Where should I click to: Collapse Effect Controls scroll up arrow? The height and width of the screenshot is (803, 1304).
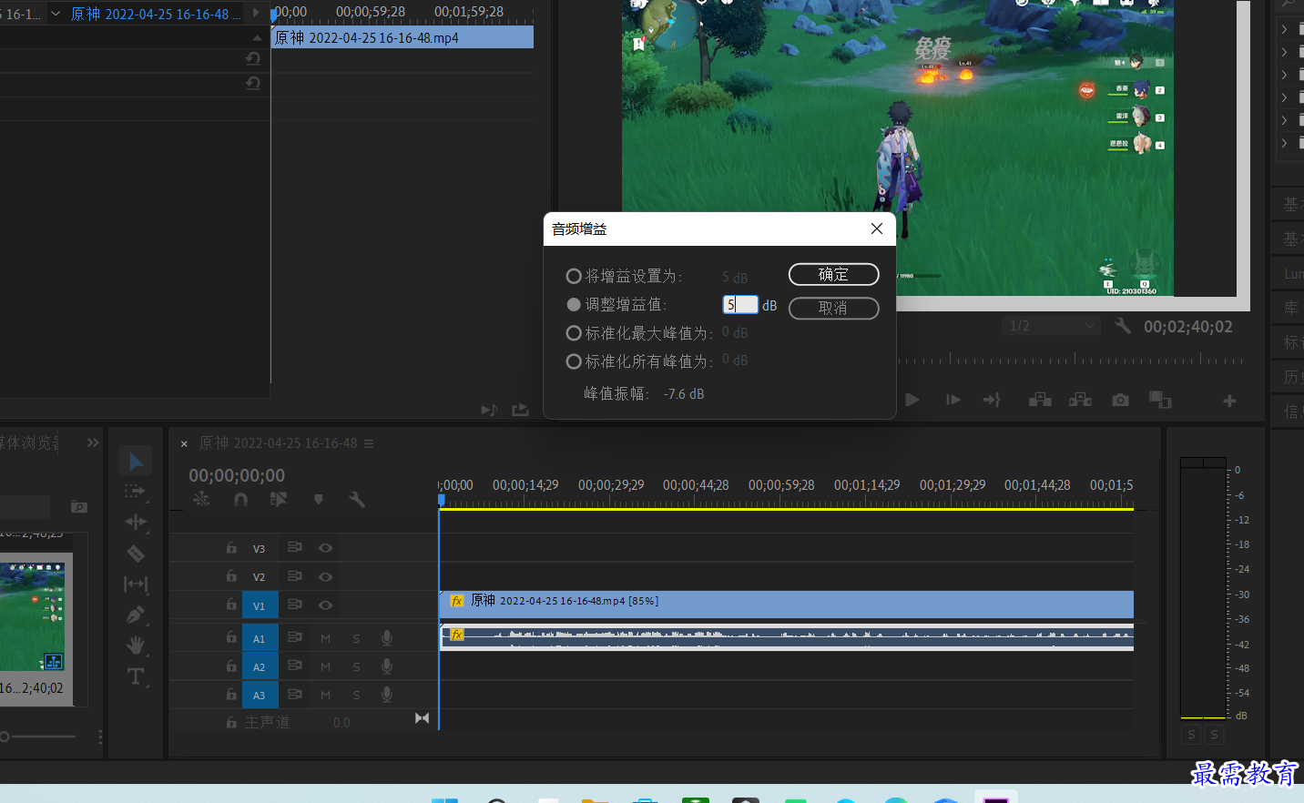(257, 37)
